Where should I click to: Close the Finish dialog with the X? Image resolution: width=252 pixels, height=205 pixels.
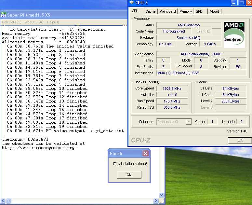[x=145, y=153]
